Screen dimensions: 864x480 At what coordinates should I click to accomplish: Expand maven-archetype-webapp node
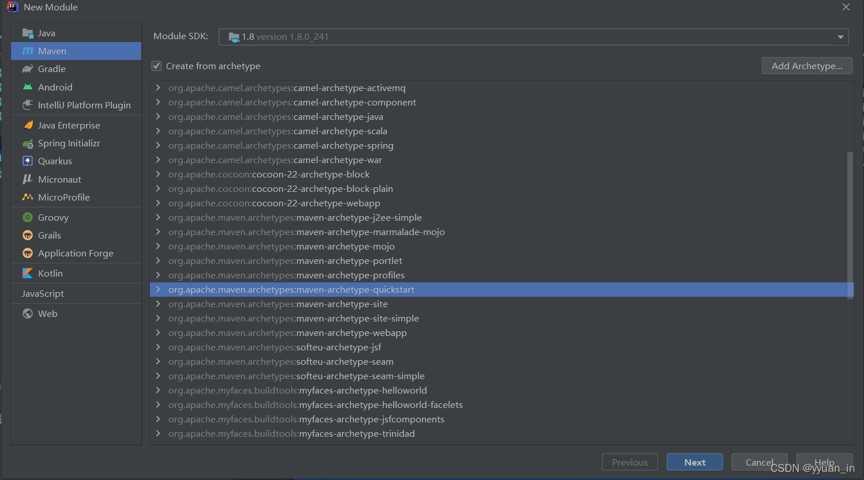158,332
